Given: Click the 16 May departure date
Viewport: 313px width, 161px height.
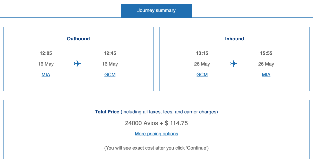Looking at the screenshot, I should (46, 64).
